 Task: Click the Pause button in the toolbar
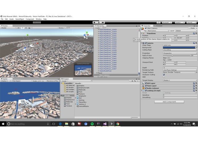[99, 22]
